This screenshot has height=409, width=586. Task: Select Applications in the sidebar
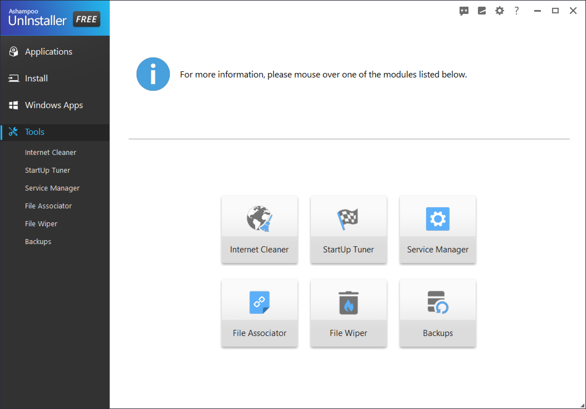point(55,52)
